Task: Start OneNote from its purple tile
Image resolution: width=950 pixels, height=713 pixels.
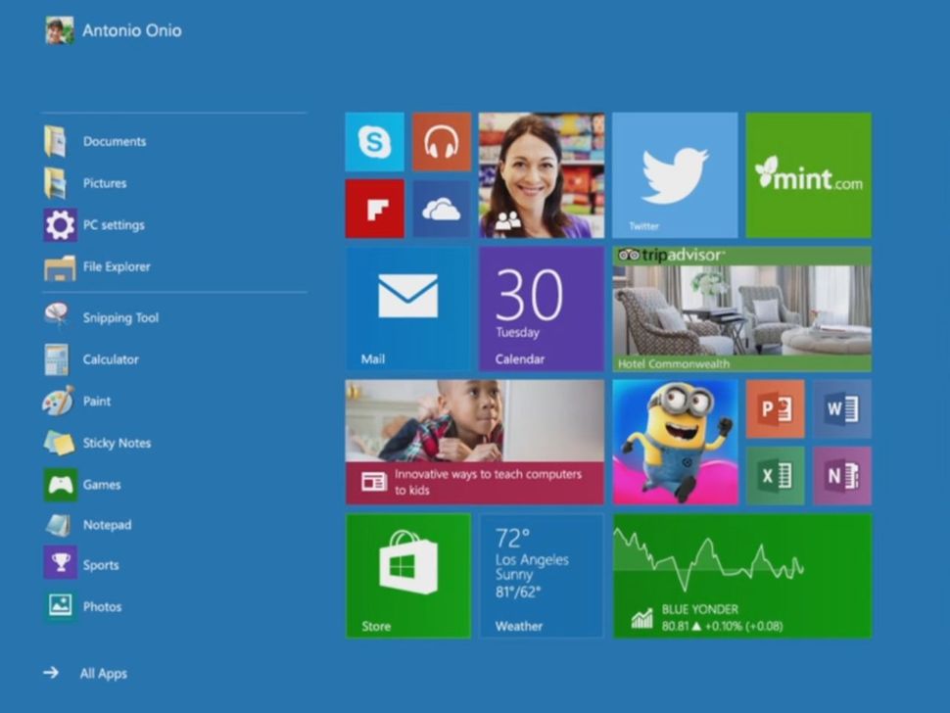Action: (842, 475)
